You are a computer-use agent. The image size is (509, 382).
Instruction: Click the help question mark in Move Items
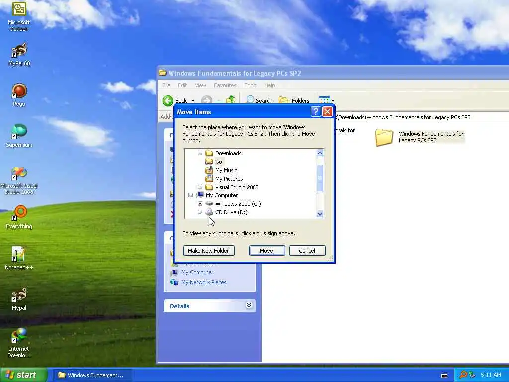pyautogui.click(x=316, y=112)
